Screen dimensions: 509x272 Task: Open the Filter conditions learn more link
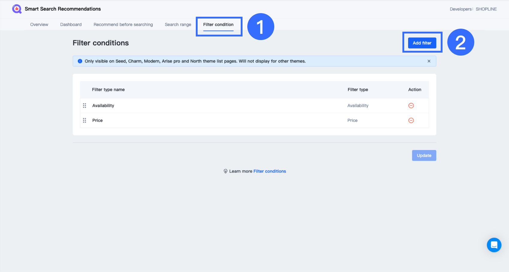coord(269,171)
